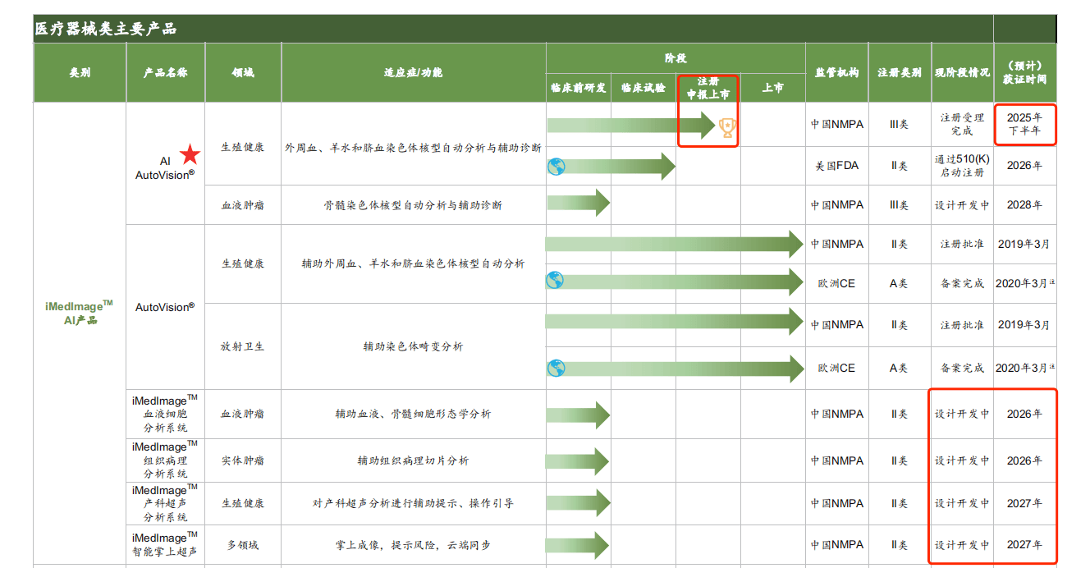Select the iMedImage 血液细胞分析系统 product cell
Image resolution: width=1090 pixels, height=568 pixels.
tap(165, 414)
